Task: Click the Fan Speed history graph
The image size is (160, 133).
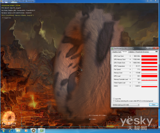Action: (149, 69)
